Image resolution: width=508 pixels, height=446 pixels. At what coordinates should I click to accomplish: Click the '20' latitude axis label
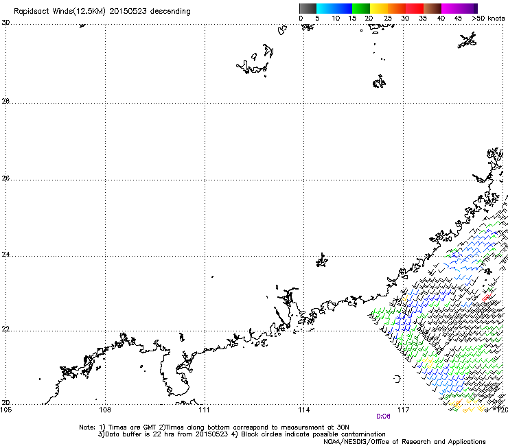[5, 403]
